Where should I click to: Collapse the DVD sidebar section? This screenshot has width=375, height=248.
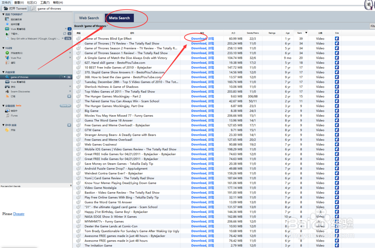(3, 125)
